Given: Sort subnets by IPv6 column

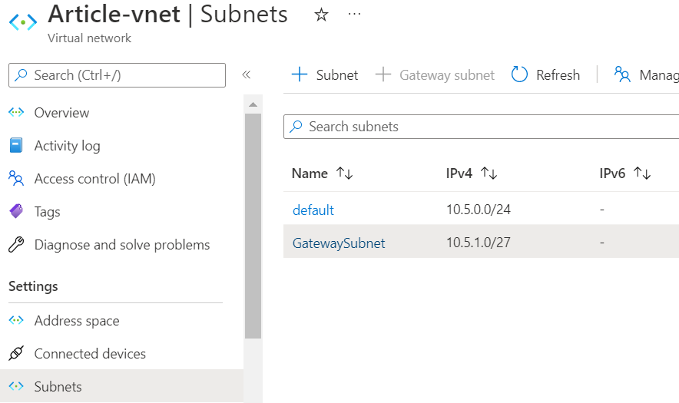Looking at the screenshot, I should coord(642,174).
